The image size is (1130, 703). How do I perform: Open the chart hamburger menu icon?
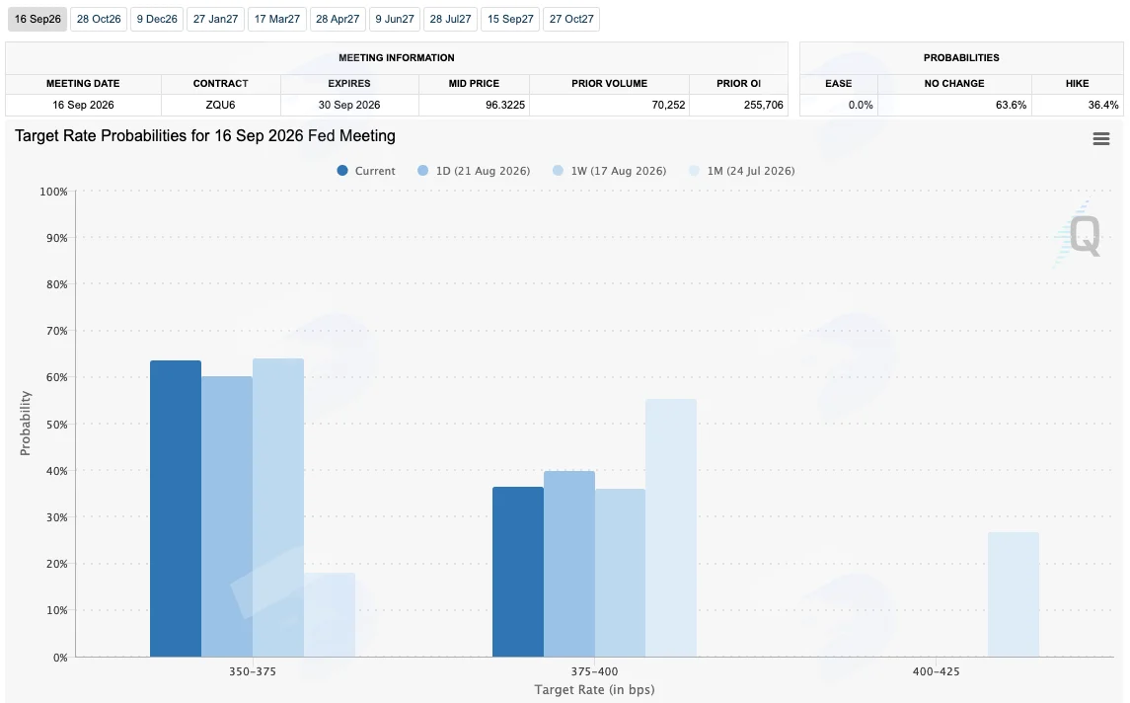click(x=1100, y=138)
